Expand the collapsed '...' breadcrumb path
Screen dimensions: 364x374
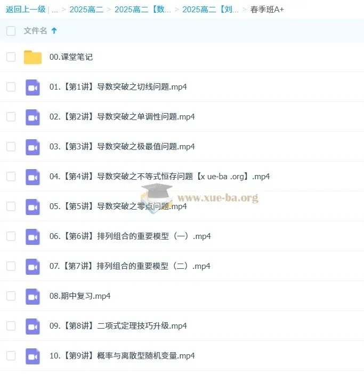(x=55, y=10)
